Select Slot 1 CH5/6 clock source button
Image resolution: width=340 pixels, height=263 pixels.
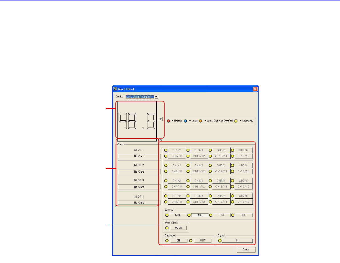221,150
